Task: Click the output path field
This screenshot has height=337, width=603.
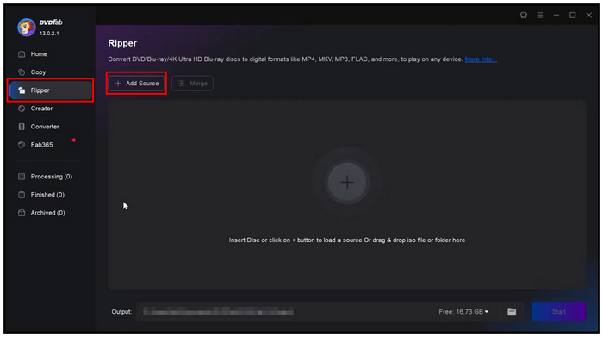Action: pyautogui.click(x=284, y=312)
